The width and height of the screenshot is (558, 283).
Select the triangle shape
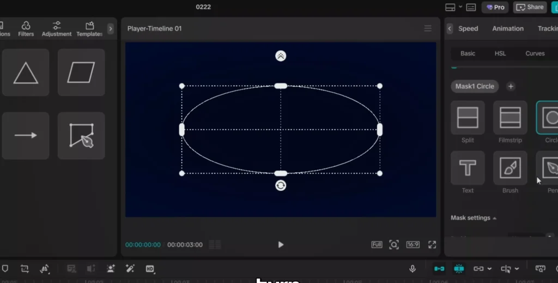click(x=26, y=73)
